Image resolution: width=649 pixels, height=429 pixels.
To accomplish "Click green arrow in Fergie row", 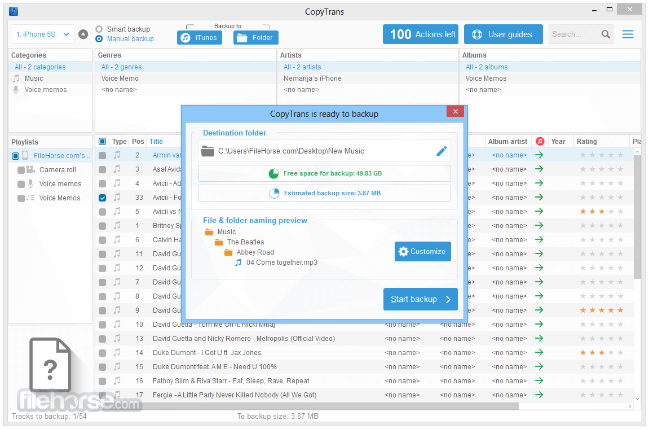I will point(539,395).
